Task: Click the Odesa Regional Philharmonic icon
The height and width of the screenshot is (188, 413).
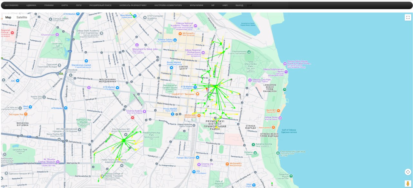Action: [x=203, y=53]
